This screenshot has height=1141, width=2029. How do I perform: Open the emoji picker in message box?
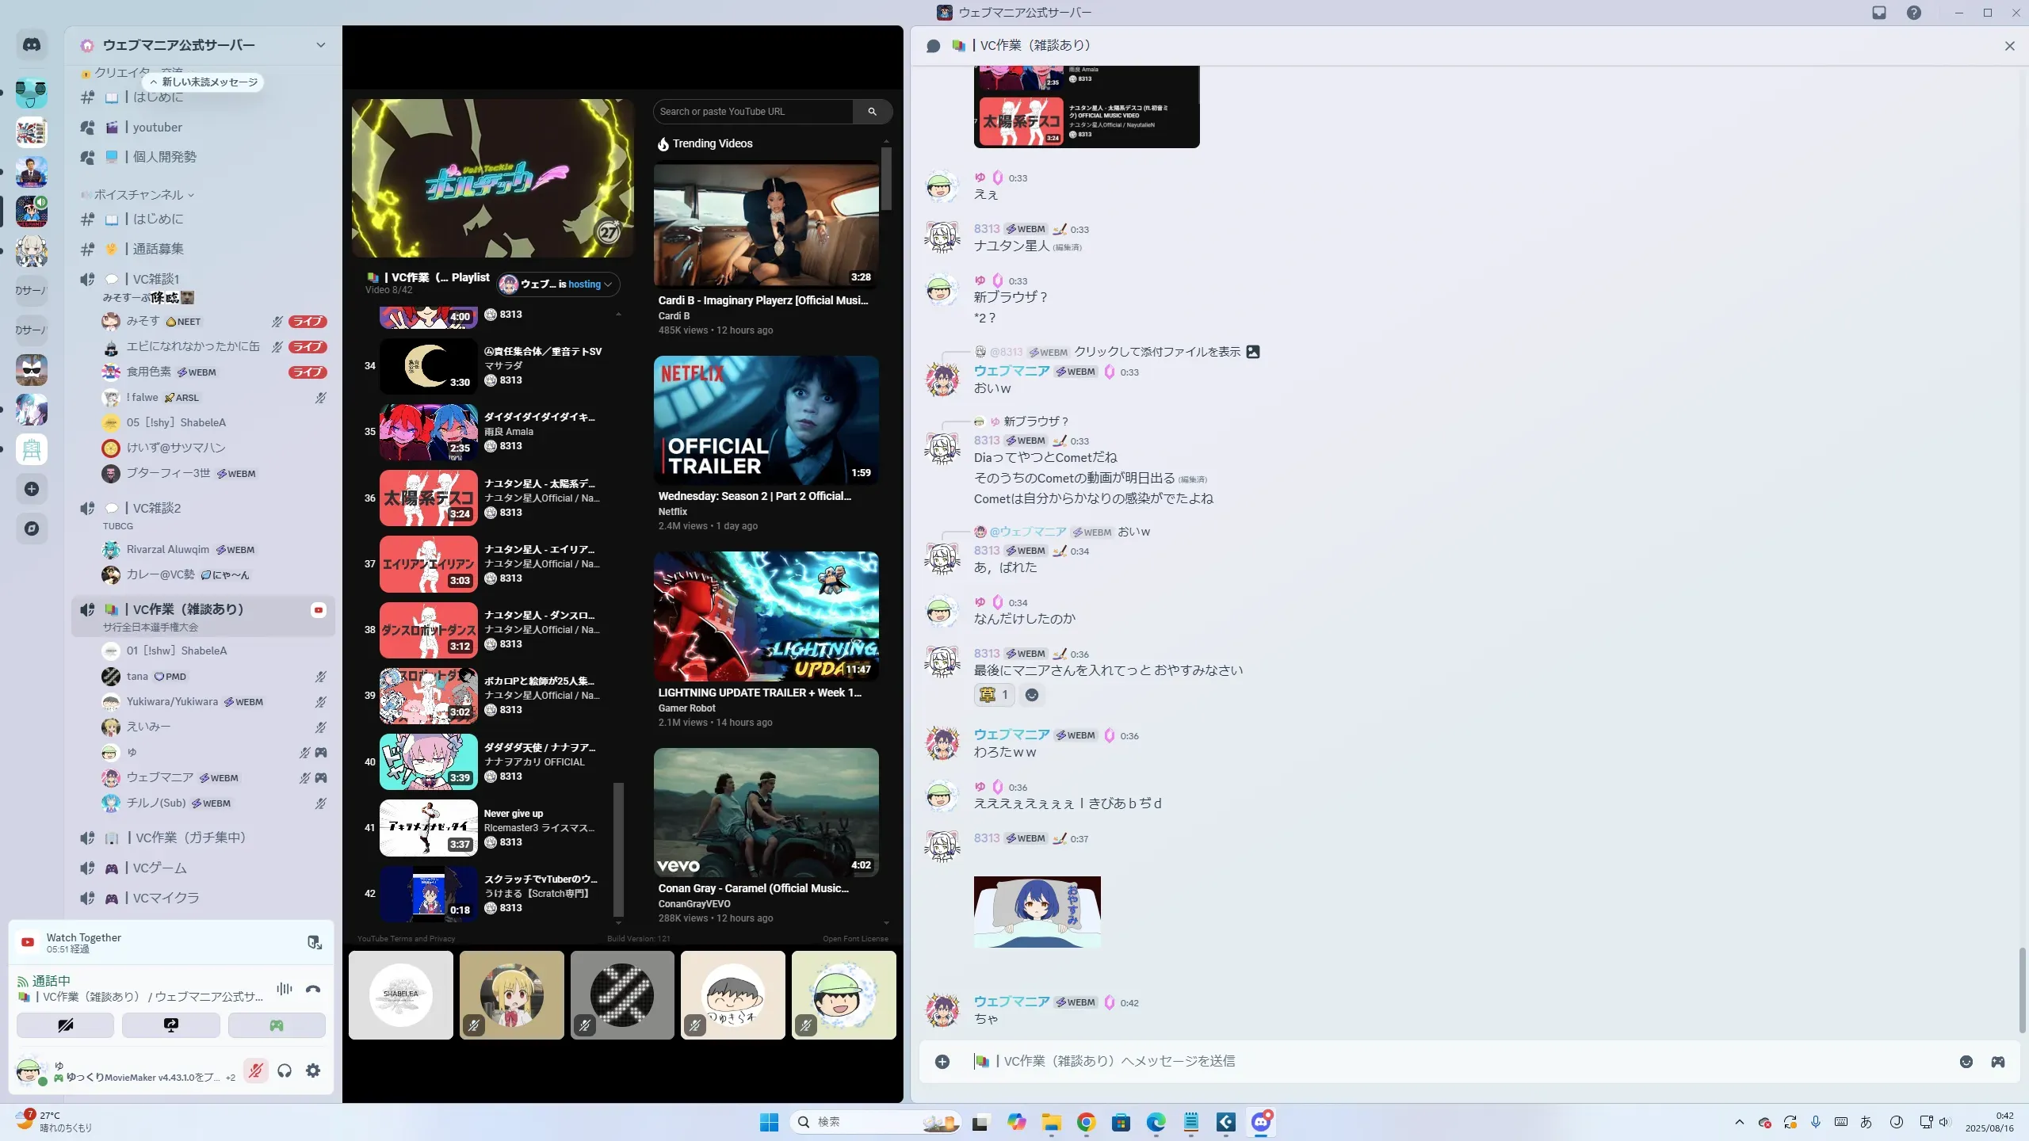click(x=1966, y=1062)
